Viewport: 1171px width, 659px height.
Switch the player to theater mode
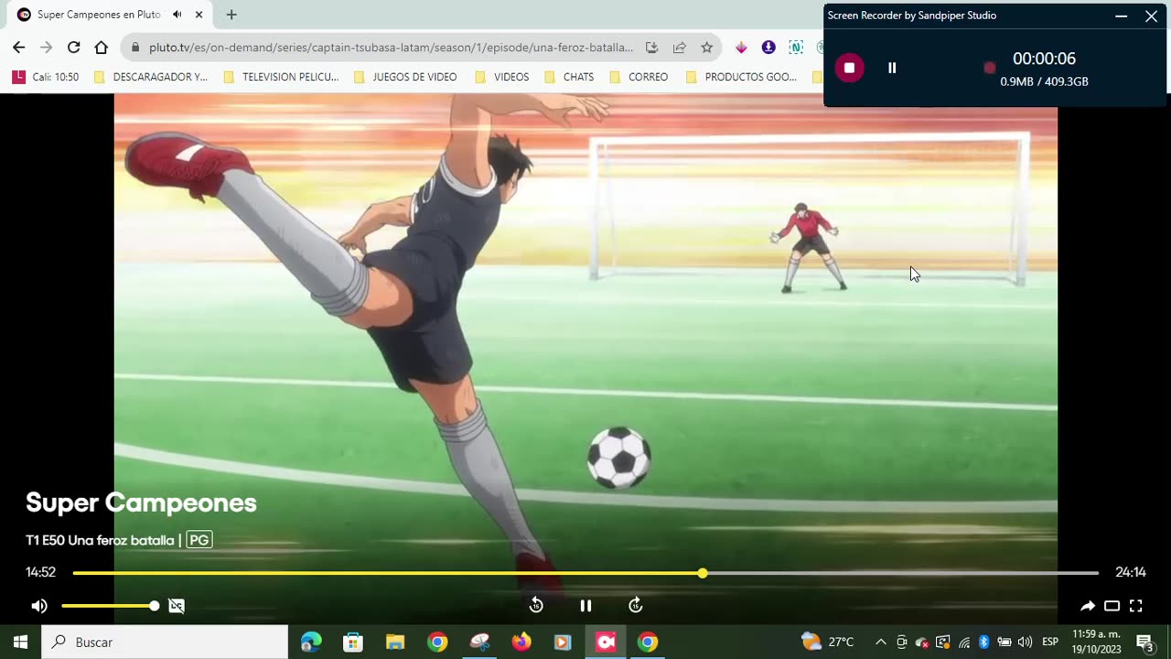(x=1112, y=606)
